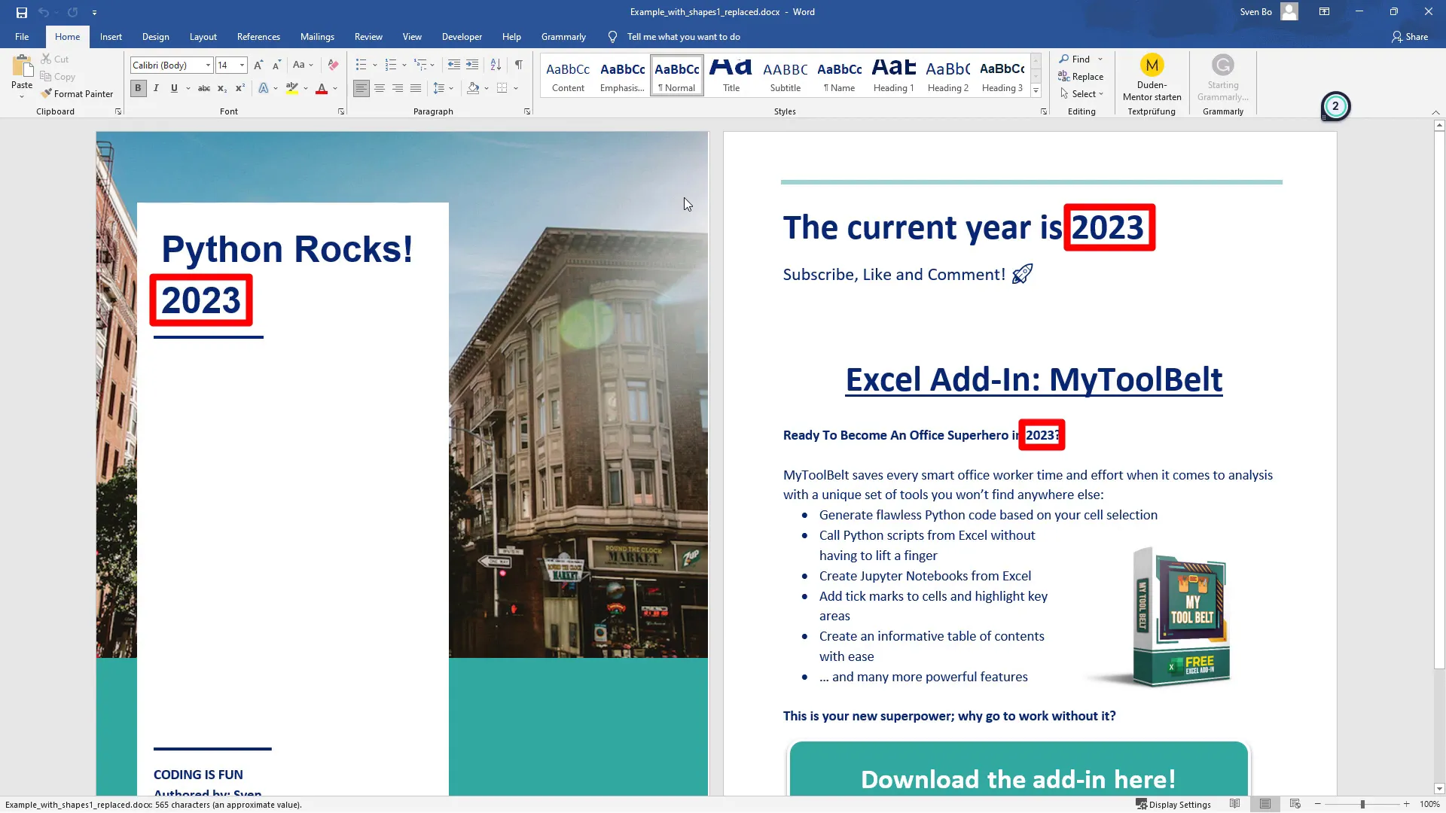Toggle Italic formatting
1446x813 pixels.
(156, 89)
